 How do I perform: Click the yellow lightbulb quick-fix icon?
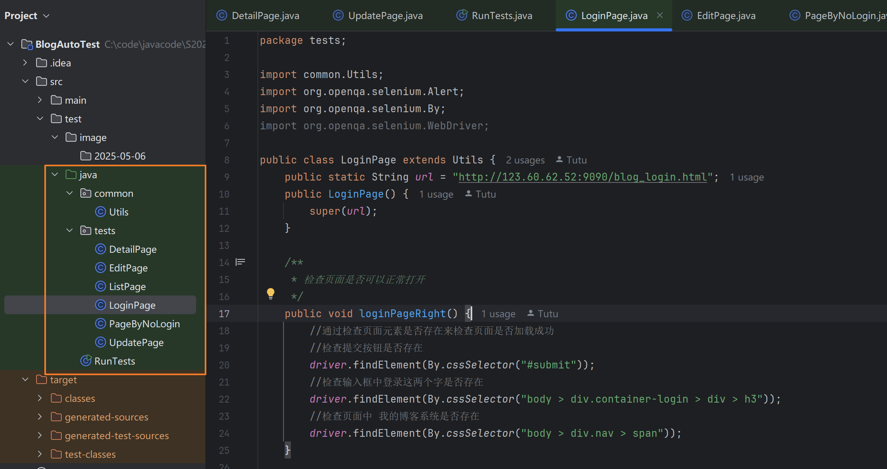271,294
